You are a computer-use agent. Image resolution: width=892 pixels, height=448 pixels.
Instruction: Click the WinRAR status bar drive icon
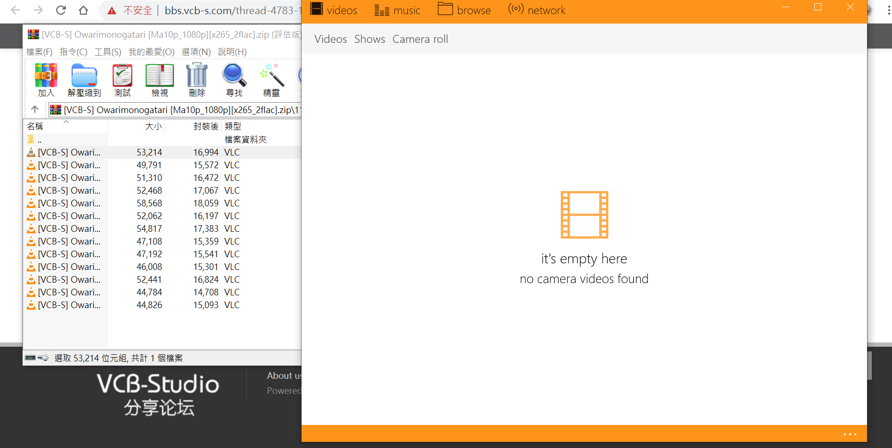tap(31, 358)
